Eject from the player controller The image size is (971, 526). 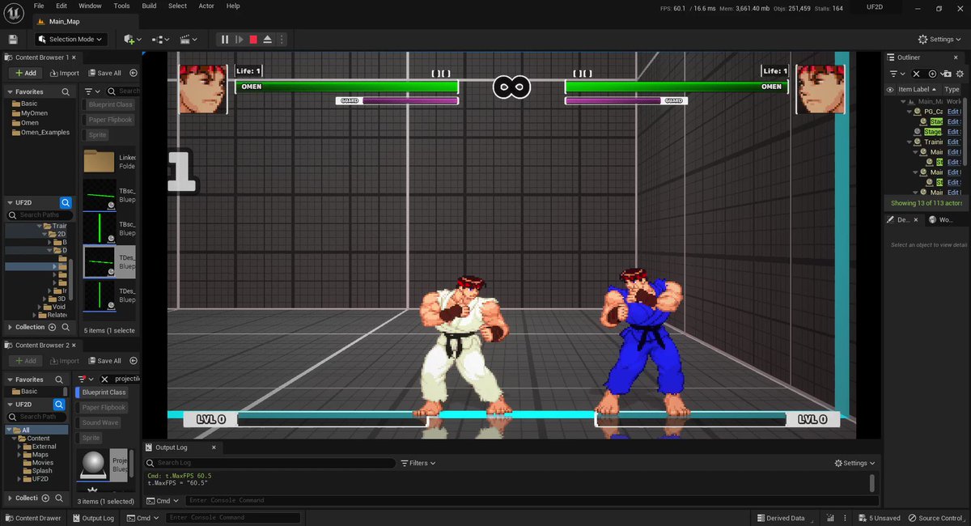point(267,39)
